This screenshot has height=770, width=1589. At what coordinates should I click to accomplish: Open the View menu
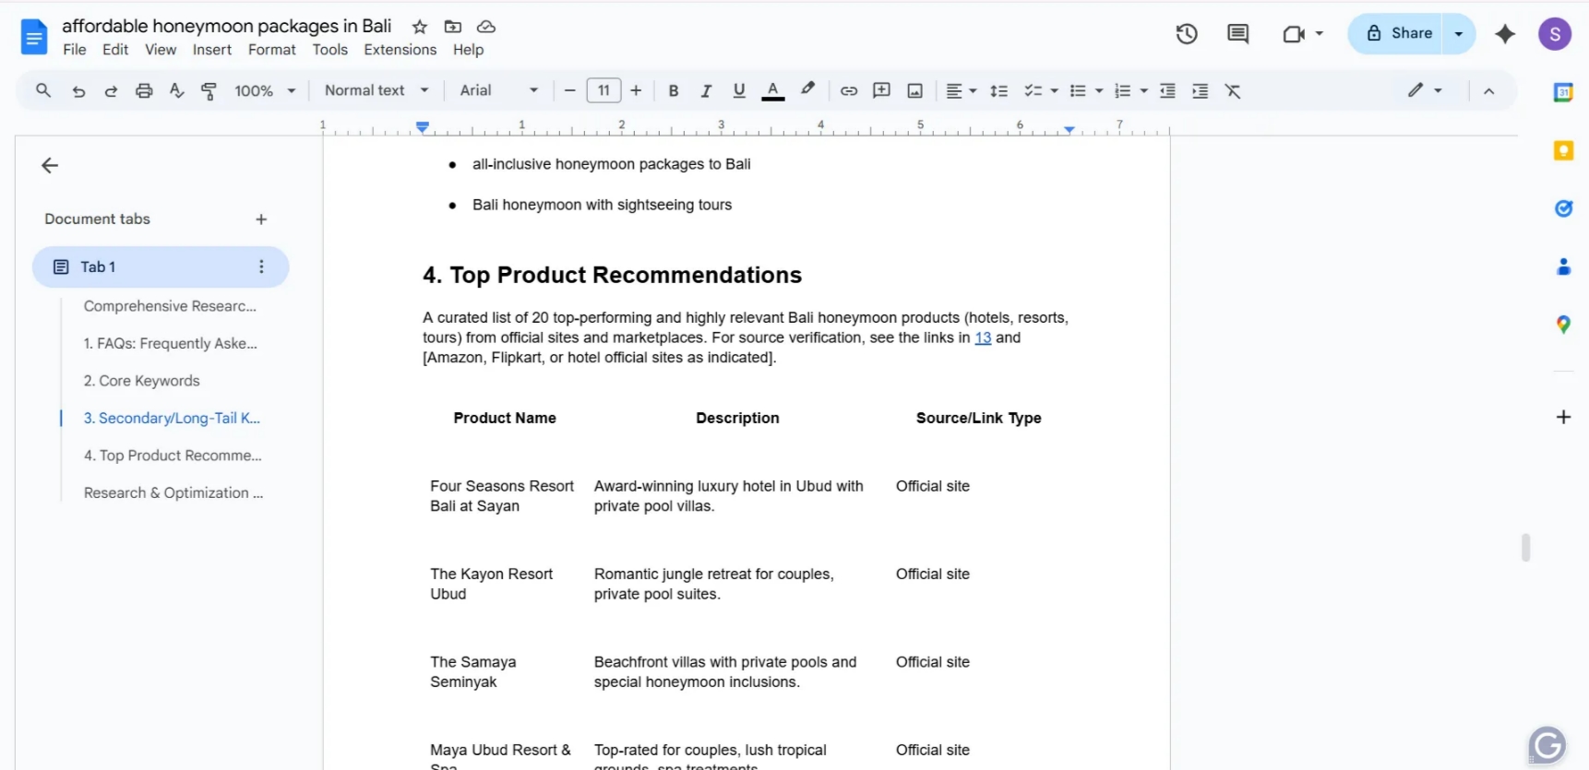coord(161,50)
